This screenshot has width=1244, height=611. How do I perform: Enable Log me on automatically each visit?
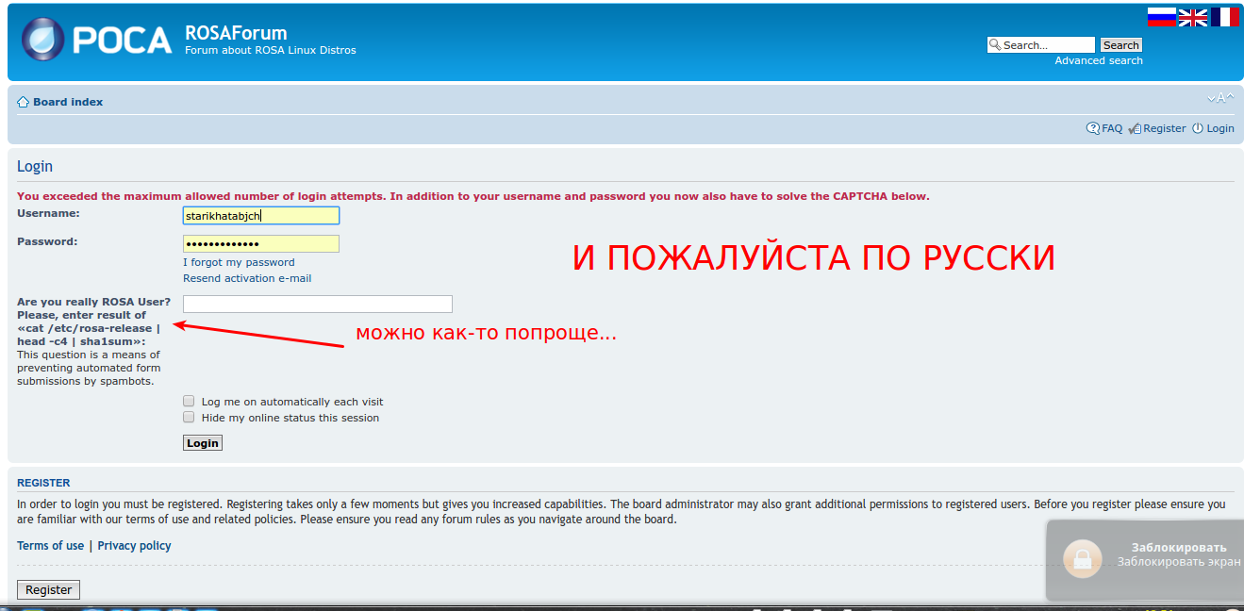pos(189,401)
